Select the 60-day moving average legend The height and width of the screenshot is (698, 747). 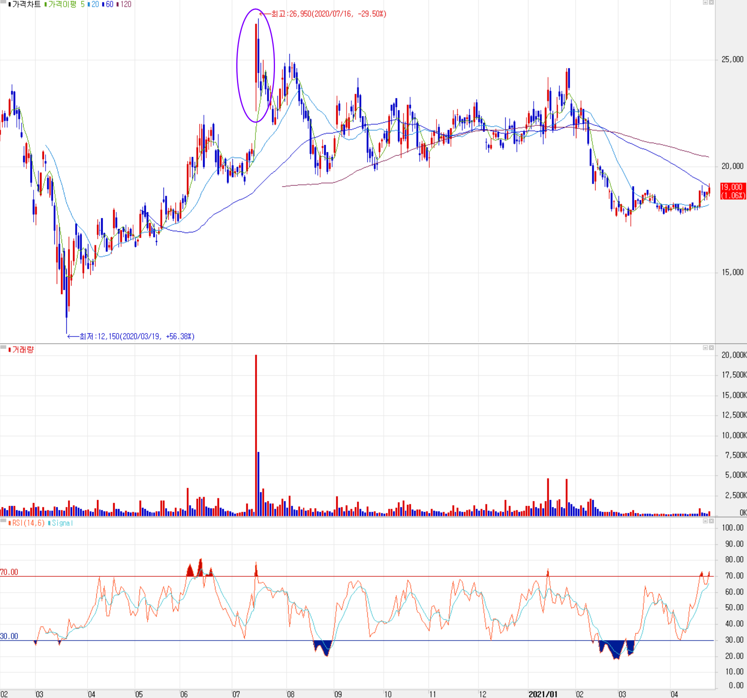tap(109, 4)
